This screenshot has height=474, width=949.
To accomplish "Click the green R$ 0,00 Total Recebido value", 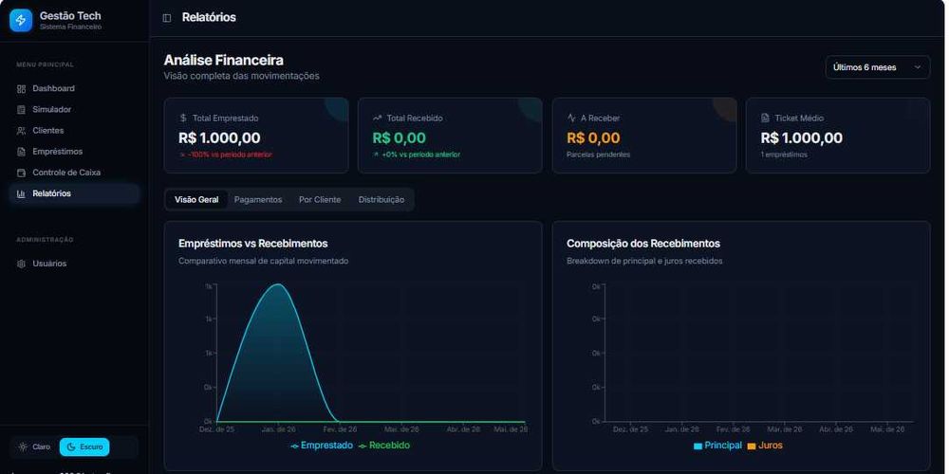I will 400,137.
